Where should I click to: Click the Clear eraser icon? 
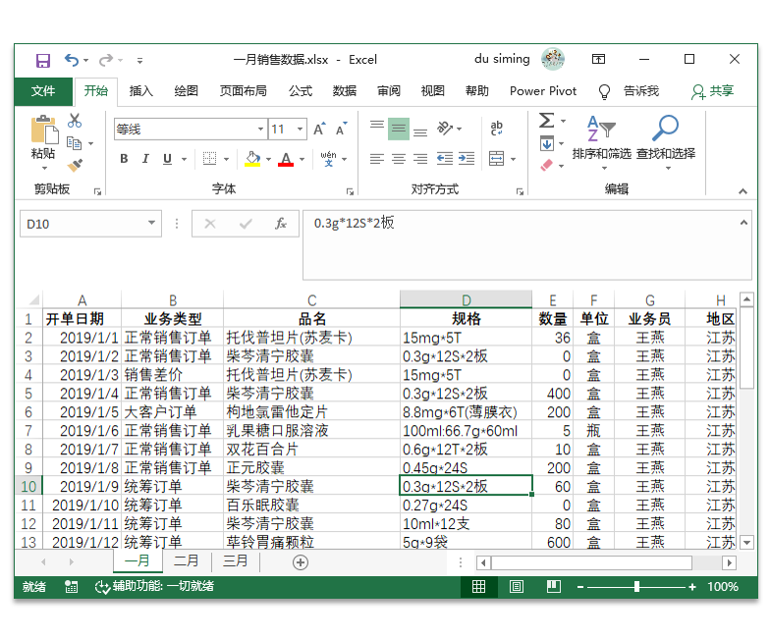(x=546, y=165)
